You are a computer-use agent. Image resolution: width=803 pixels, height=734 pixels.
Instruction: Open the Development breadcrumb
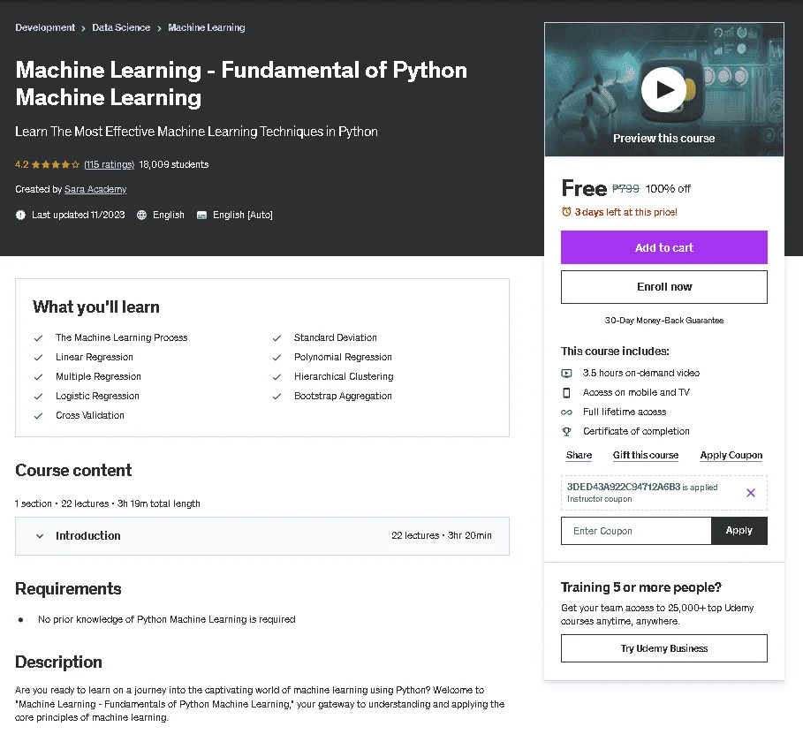point(45,27)
